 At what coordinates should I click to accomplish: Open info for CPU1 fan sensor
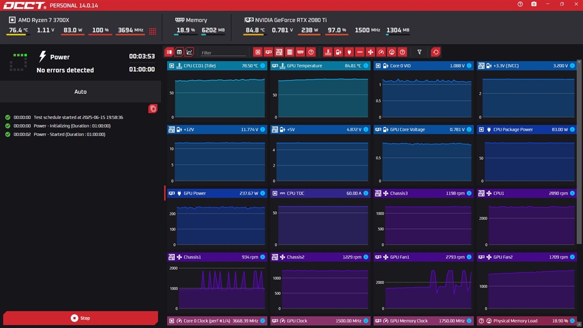coord(572,194)
